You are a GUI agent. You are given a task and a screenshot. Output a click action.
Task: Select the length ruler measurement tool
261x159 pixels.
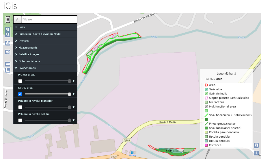(x=8, y=64)
